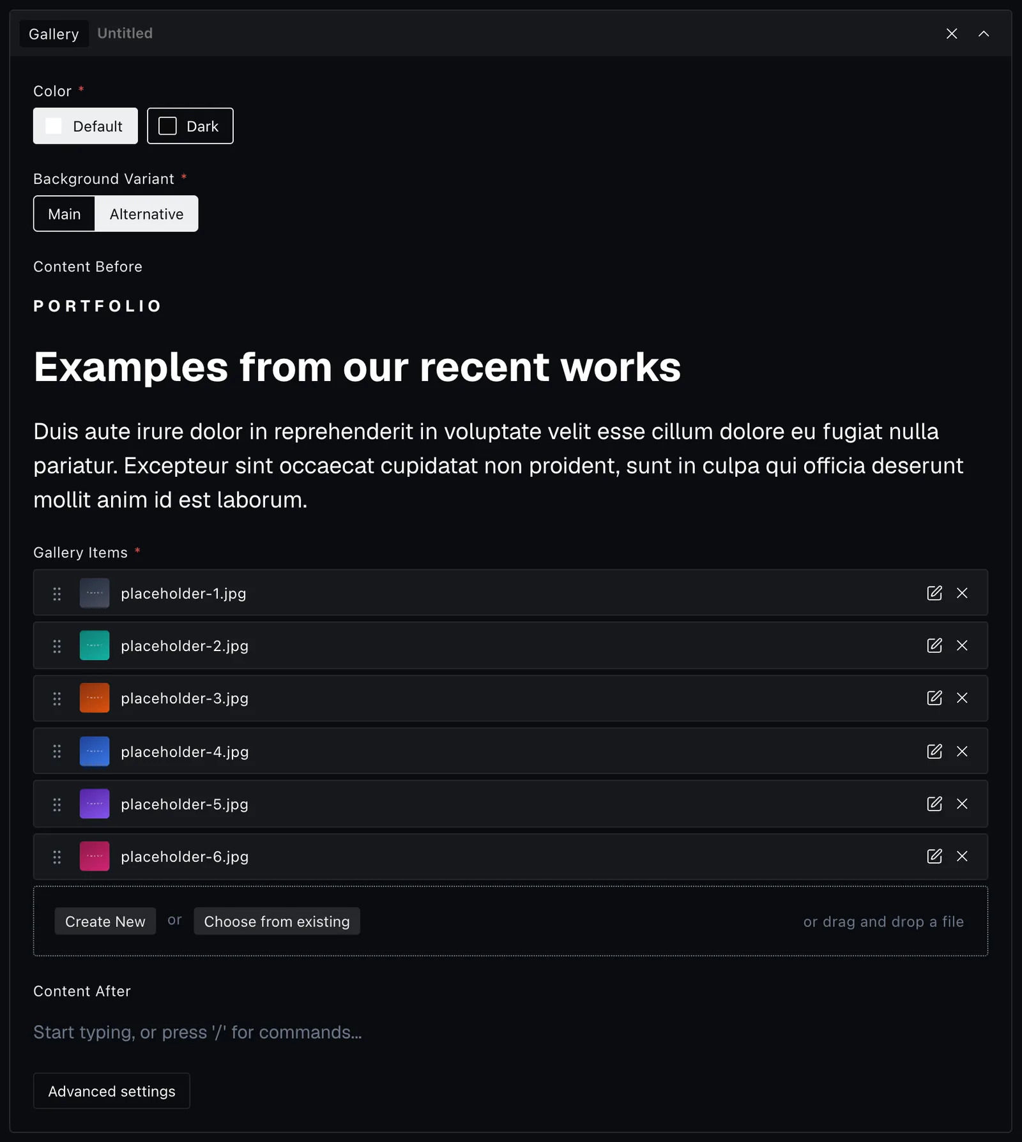Click the Gallery block type label
This screenshot has width=1022, height=1142.
[x=54, y=34]
